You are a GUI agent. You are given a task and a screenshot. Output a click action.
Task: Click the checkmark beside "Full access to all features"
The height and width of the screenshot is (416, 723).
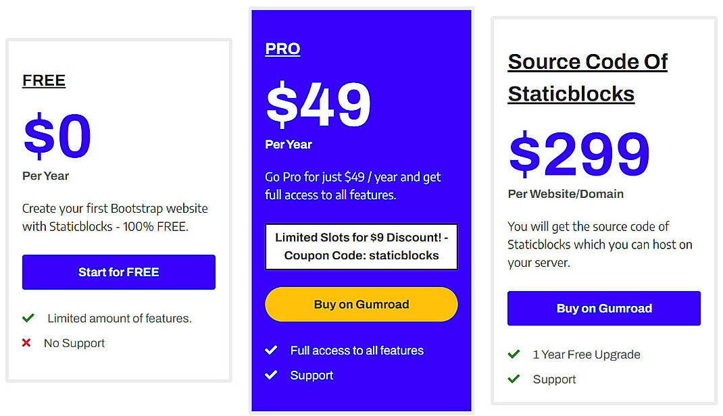(x=272, y=350)
